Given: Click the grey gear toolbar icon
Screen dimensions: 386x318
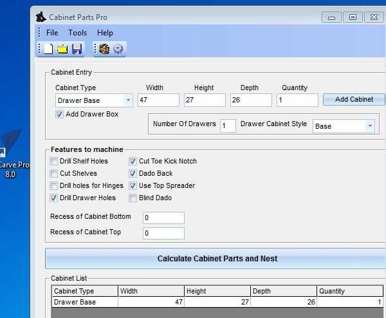Looking at the screenshot, I should pyautogui.click(x=118, y=49).
